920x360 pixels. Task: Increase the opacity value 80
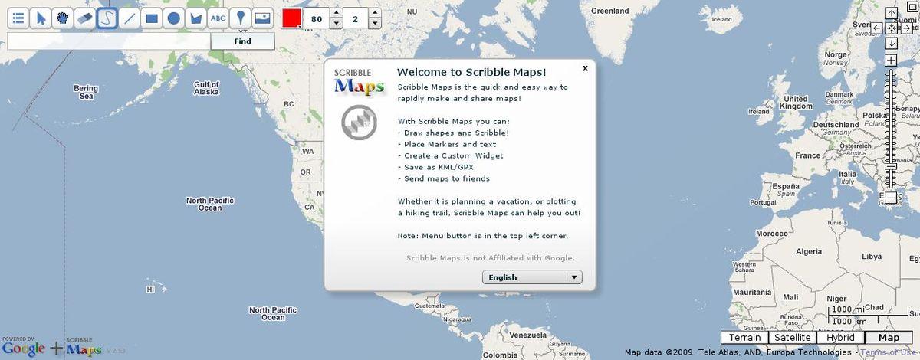[336, 14]
